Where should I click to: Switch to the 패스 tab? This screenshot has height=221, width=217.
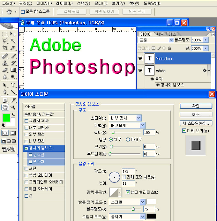[172, 34]
